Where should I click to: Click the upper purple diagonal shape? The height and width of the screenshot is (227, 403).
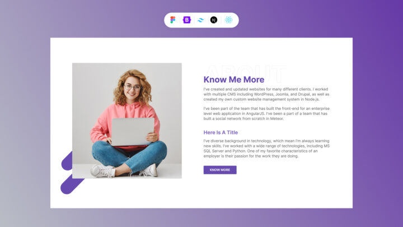(67, 162)
